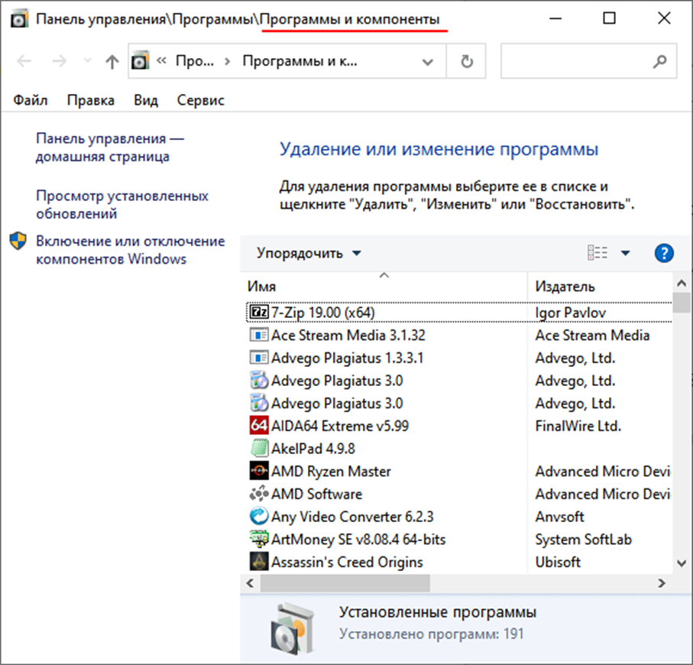This screenshot has height=665, width=693.
Task: Select the 7-Zip 19.00 (x64) row
Action: pos(458,313)
